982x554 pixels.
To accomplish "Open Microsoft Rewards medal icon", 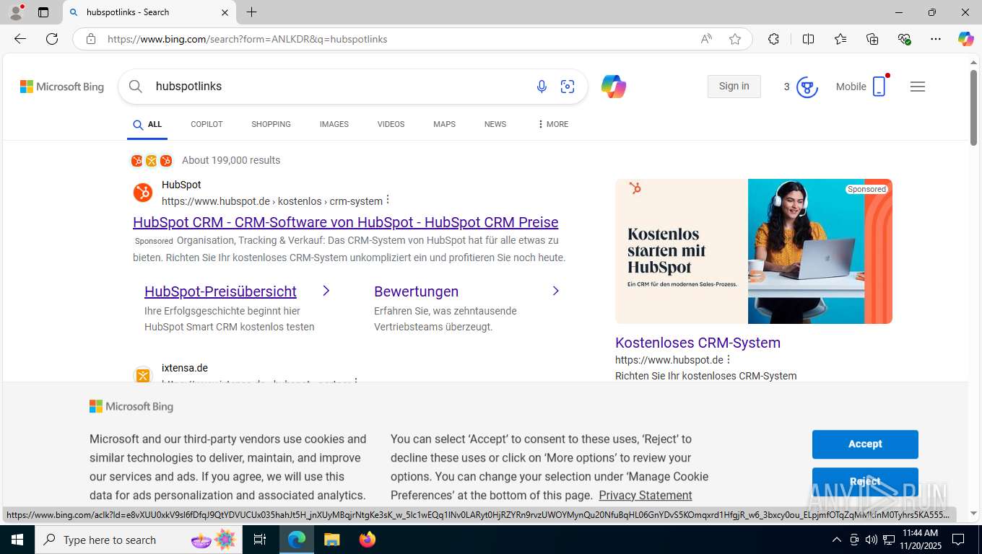I will click(x=807, y=87).
